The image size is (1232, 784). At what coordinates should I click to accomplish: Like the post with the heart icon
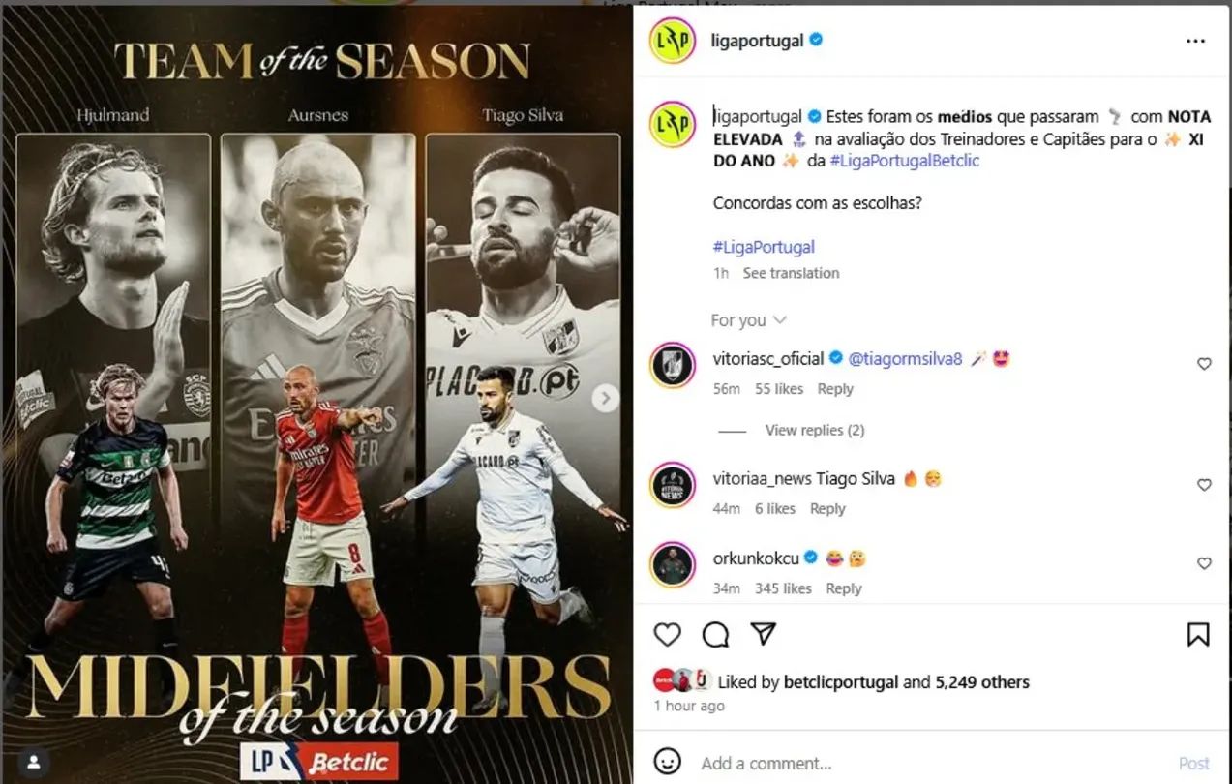point(668,634)
